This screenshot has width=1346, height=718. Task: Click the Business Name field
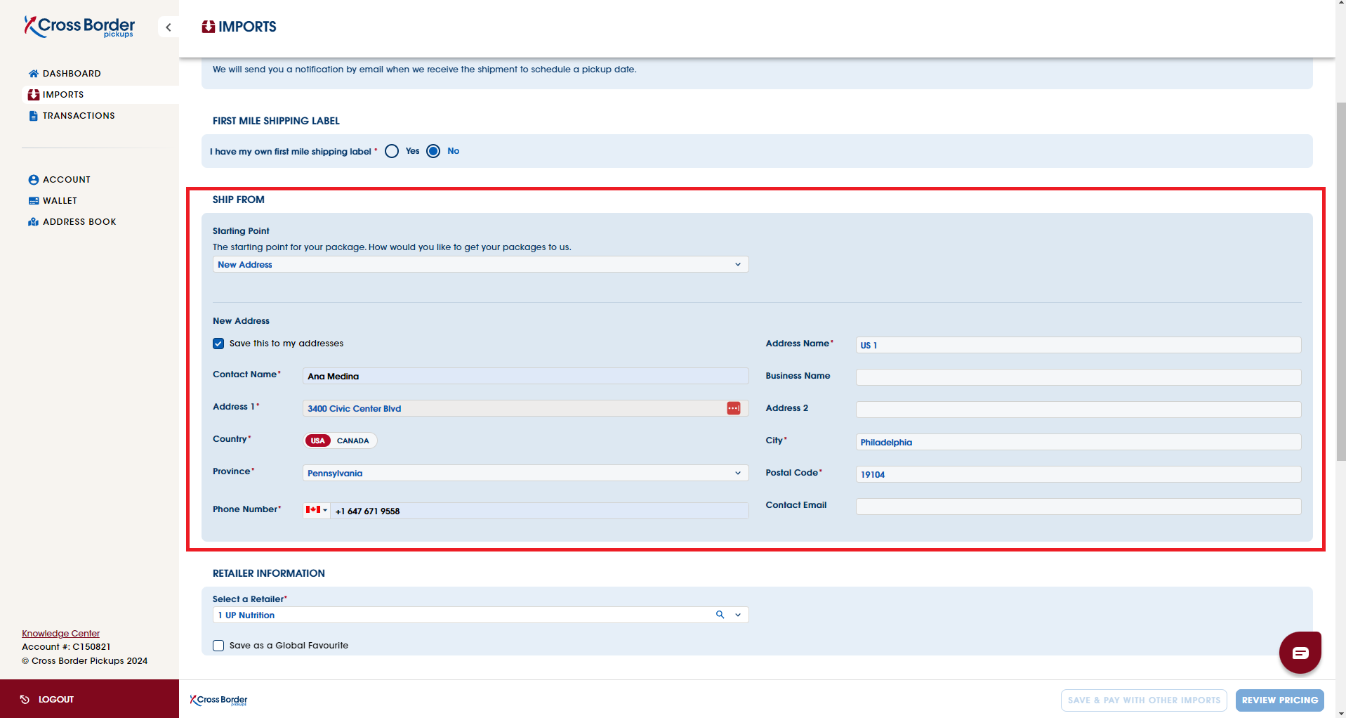pyautogui.click(x=1078, y=377)
